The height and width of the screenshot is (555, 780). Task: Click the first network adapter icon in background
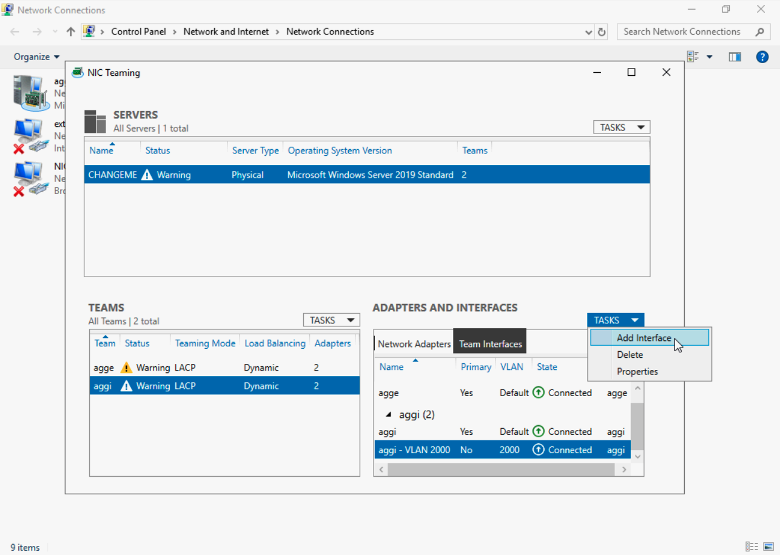[x=32, y=93]
